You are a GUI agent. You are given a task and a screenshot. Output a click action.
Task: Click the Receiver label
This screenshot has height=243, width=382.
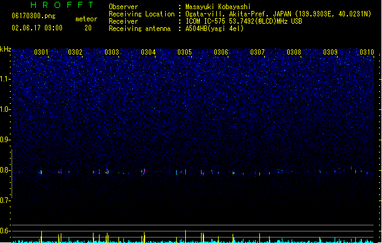[123, 21]
